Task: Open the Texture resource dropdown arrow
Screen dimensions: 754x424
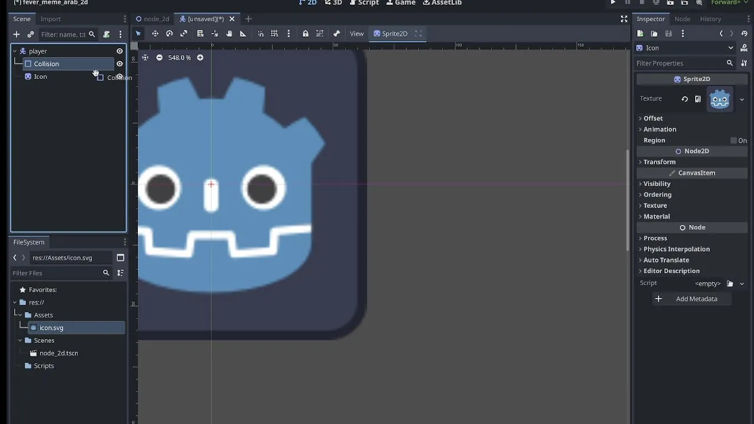Action: click(742, 99)
